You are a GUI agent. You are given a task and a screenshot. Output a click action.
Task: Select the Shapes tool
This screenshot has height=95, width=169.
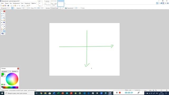coord(3,34)
